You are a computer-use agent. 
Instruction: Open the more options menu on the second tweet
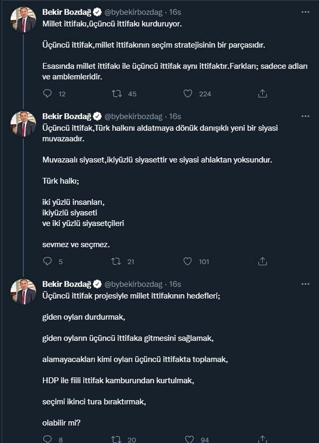pyautogui.click(x=305, y=115)
